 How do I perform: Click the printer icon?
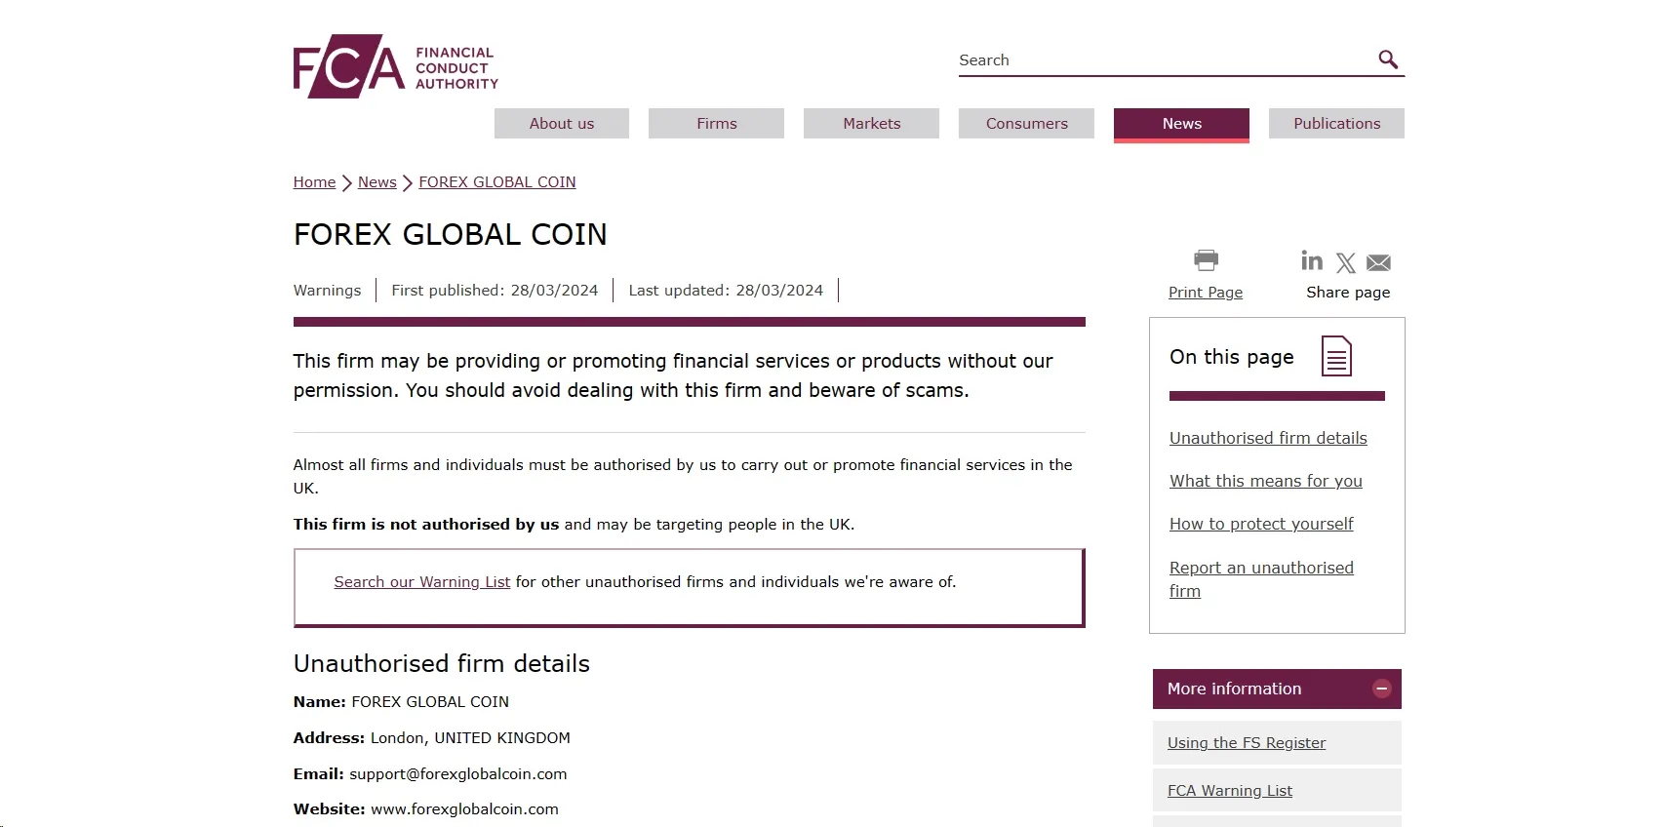click(1206, 260)
